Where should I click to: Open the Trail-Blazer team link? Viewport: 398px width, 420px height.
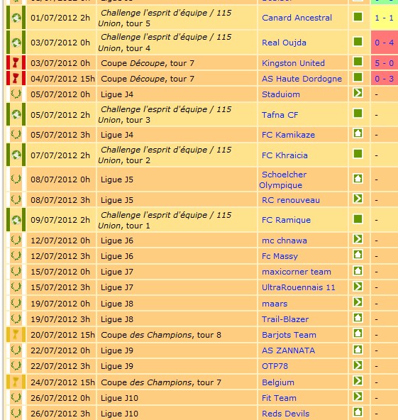[285, 319]
